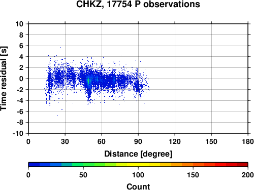The width and height of the screenshot is (254, 190).
Task: Click the y-axis tick label 10
Action: [x=19, y=24]
